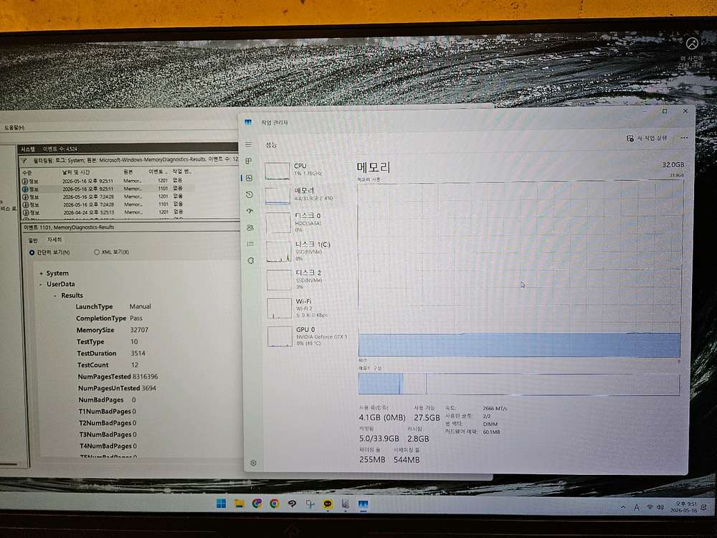Click the desktop wallpaper info icon
Image resolution: width=717 pixels, height=538 pixels.
tap(692, 44)
